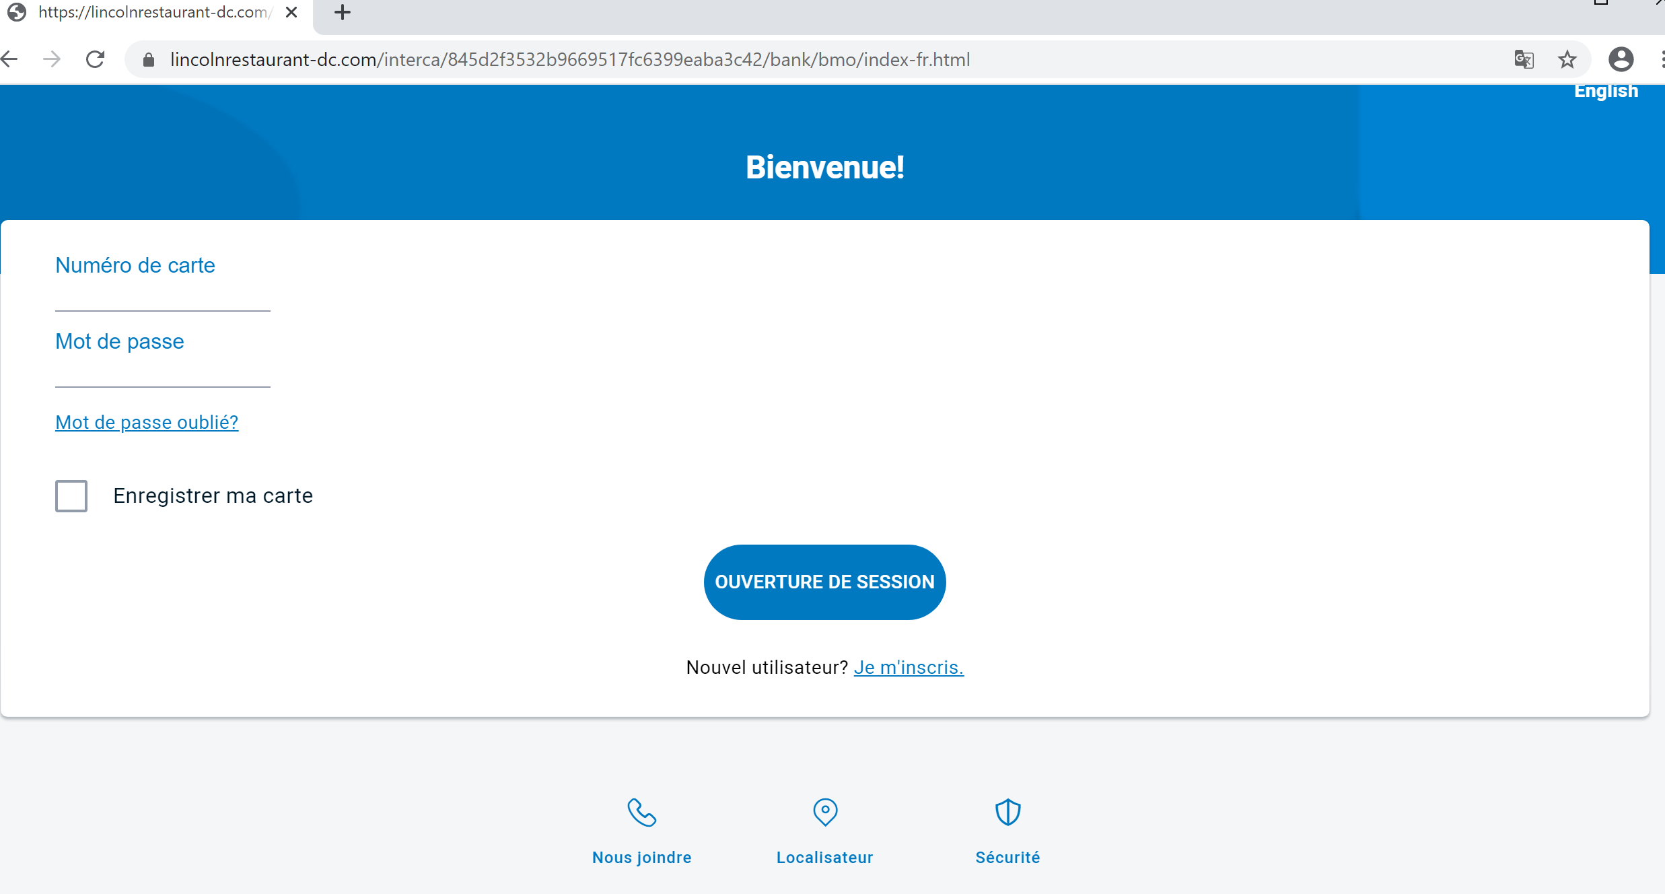Screen dimensions: 1665x894
Task: Click the shield Sécurité icon
Action: [x=1007, y=813]
